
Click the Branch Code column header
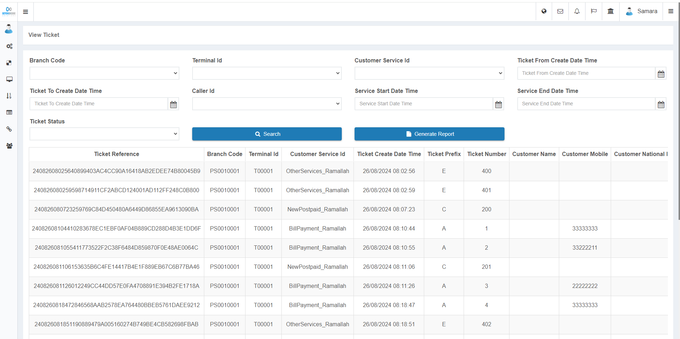point(225,154)
